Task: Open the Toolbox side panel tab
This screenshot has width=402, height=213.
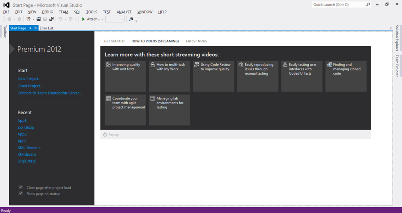Action: tap(5, 31)
